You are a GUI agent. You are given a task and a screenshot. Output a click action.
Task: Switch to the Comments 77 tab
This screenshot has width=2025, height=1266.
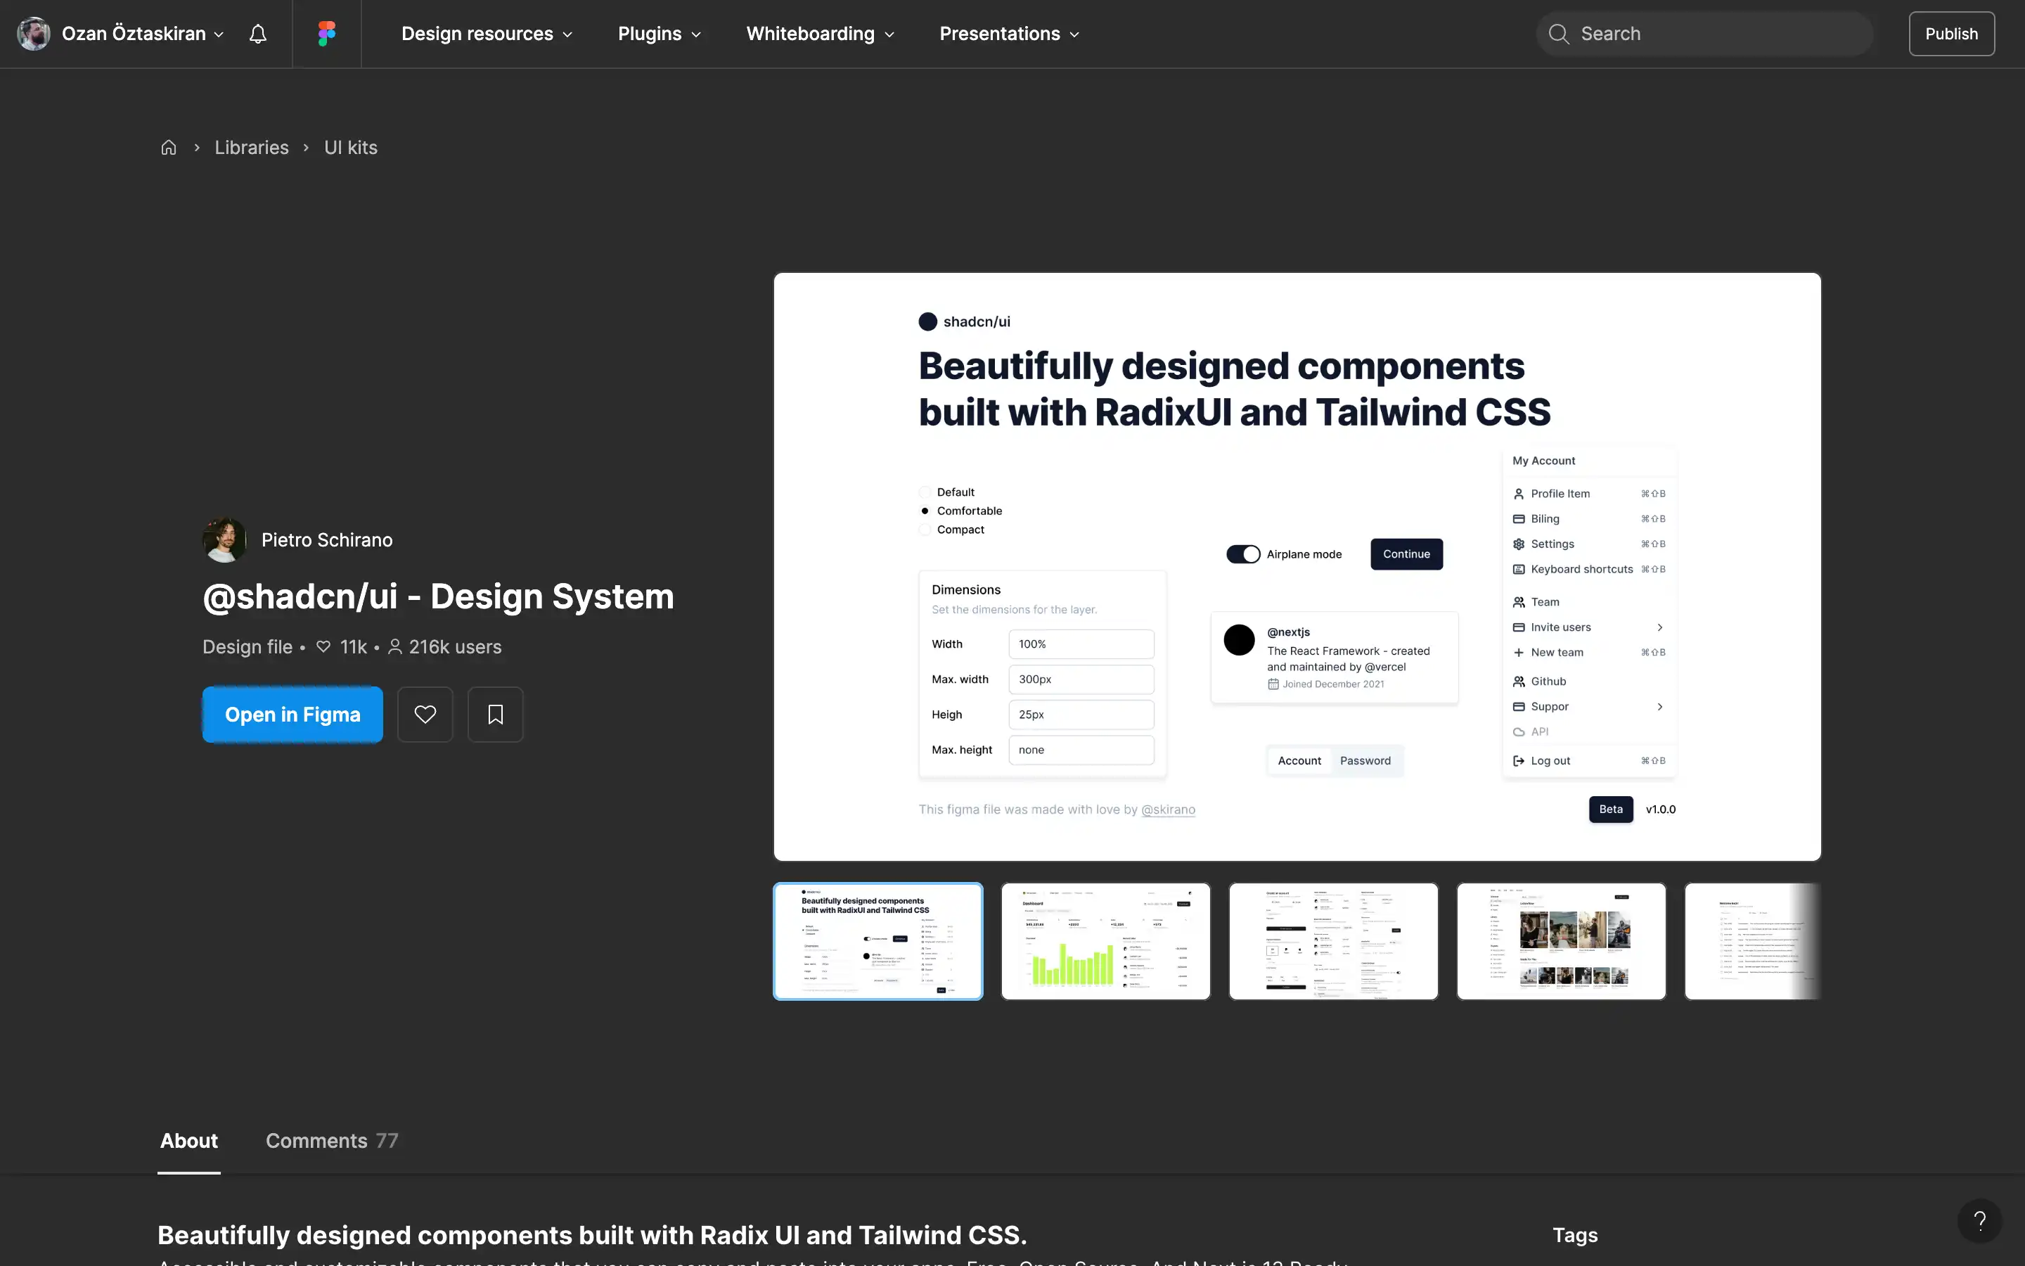pos(332,1140)
